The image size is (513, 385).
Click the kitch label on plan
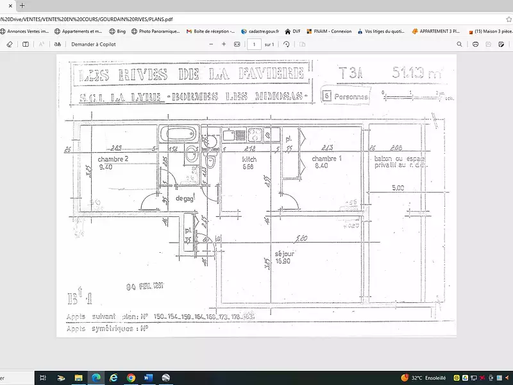(x=249, y=159)
